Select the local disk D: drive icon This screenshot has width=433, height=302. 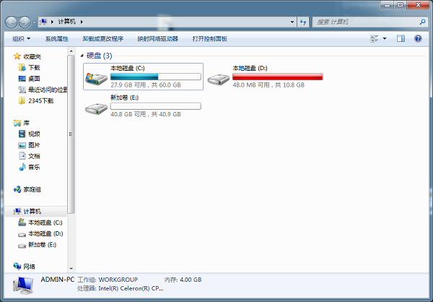point(219,79)
